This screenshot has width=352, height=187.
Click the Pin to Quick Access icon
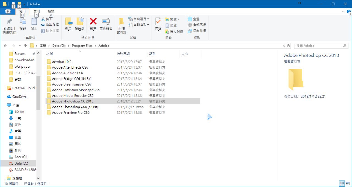point(9,21)
